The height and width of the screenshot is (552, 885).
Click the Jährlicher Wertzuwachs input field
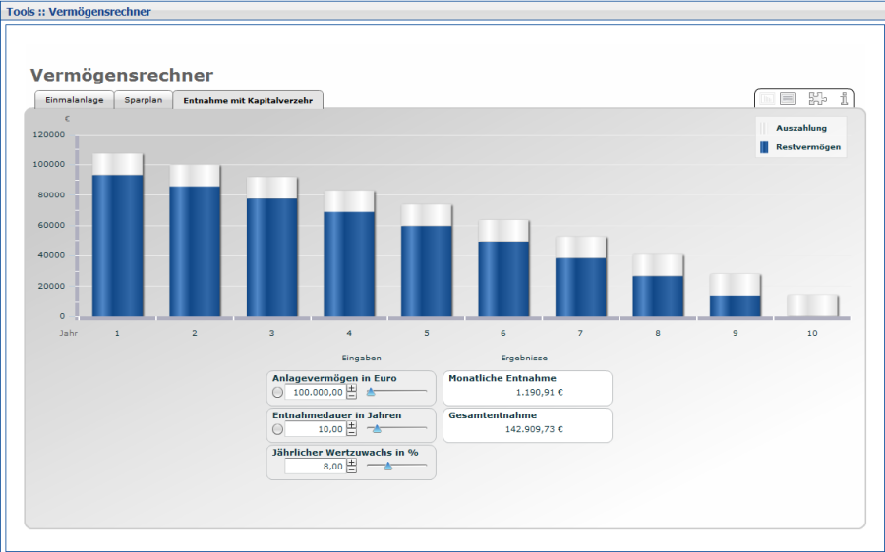[315, 467]
